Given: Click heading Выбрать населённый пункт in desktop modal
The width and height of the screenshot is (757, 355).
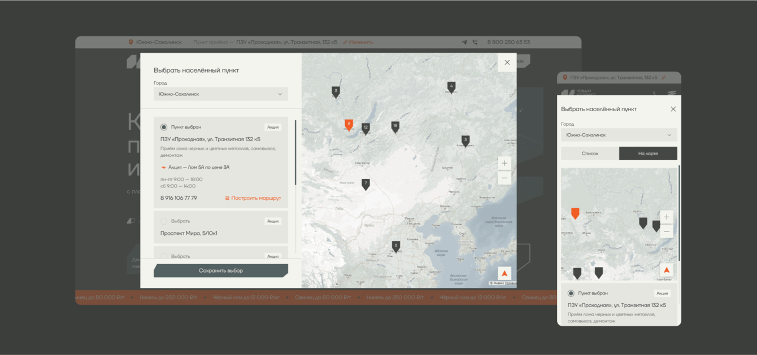Looking at the screenshot, I should 196,71.
